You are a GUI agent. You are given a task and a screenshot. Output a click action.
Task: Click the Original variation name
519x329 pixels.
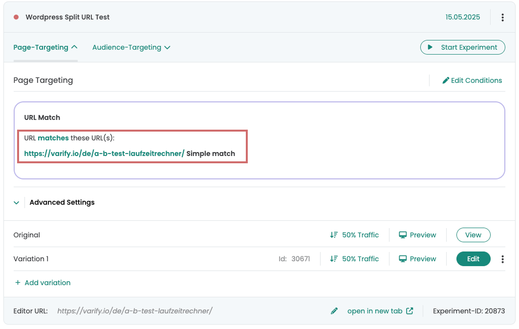click(x=26, y=235)
